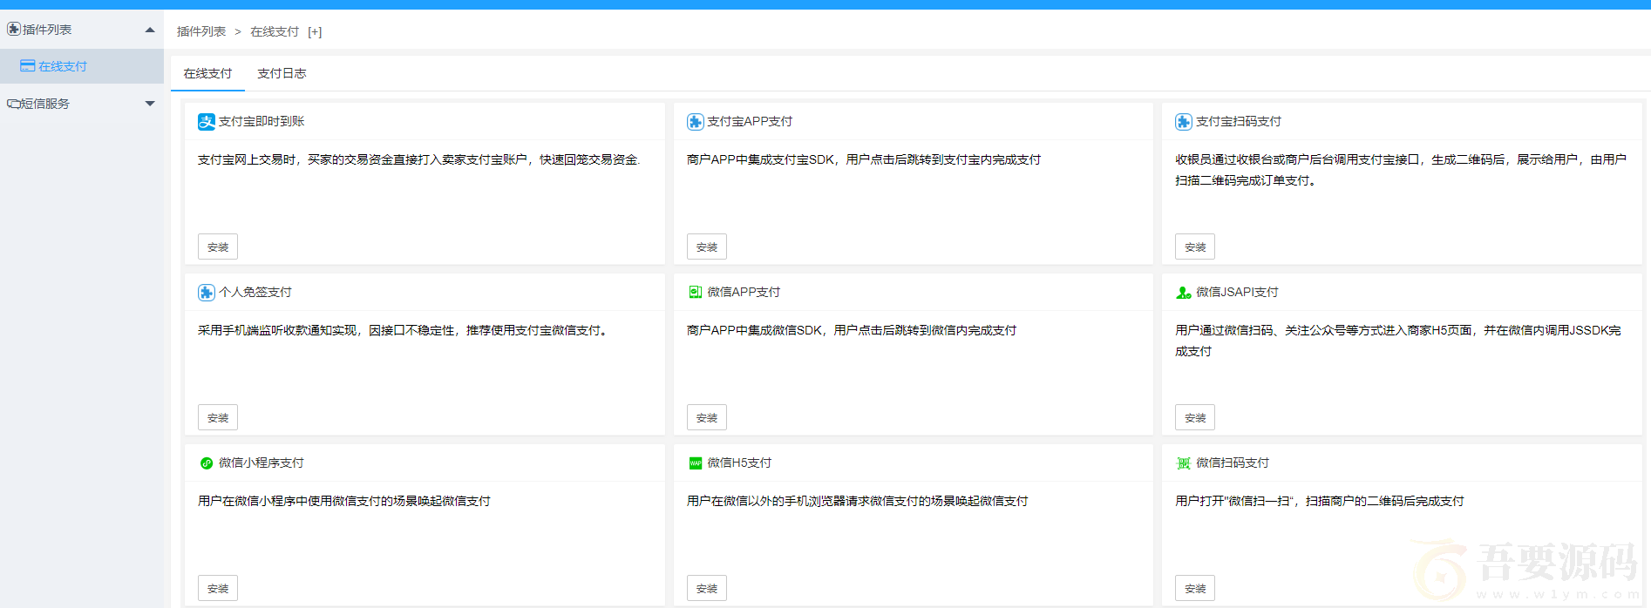Screen dimensions: 1651x608
Task: Click description text starting 采用手机端监听收款通知
Action: point(403,330)
